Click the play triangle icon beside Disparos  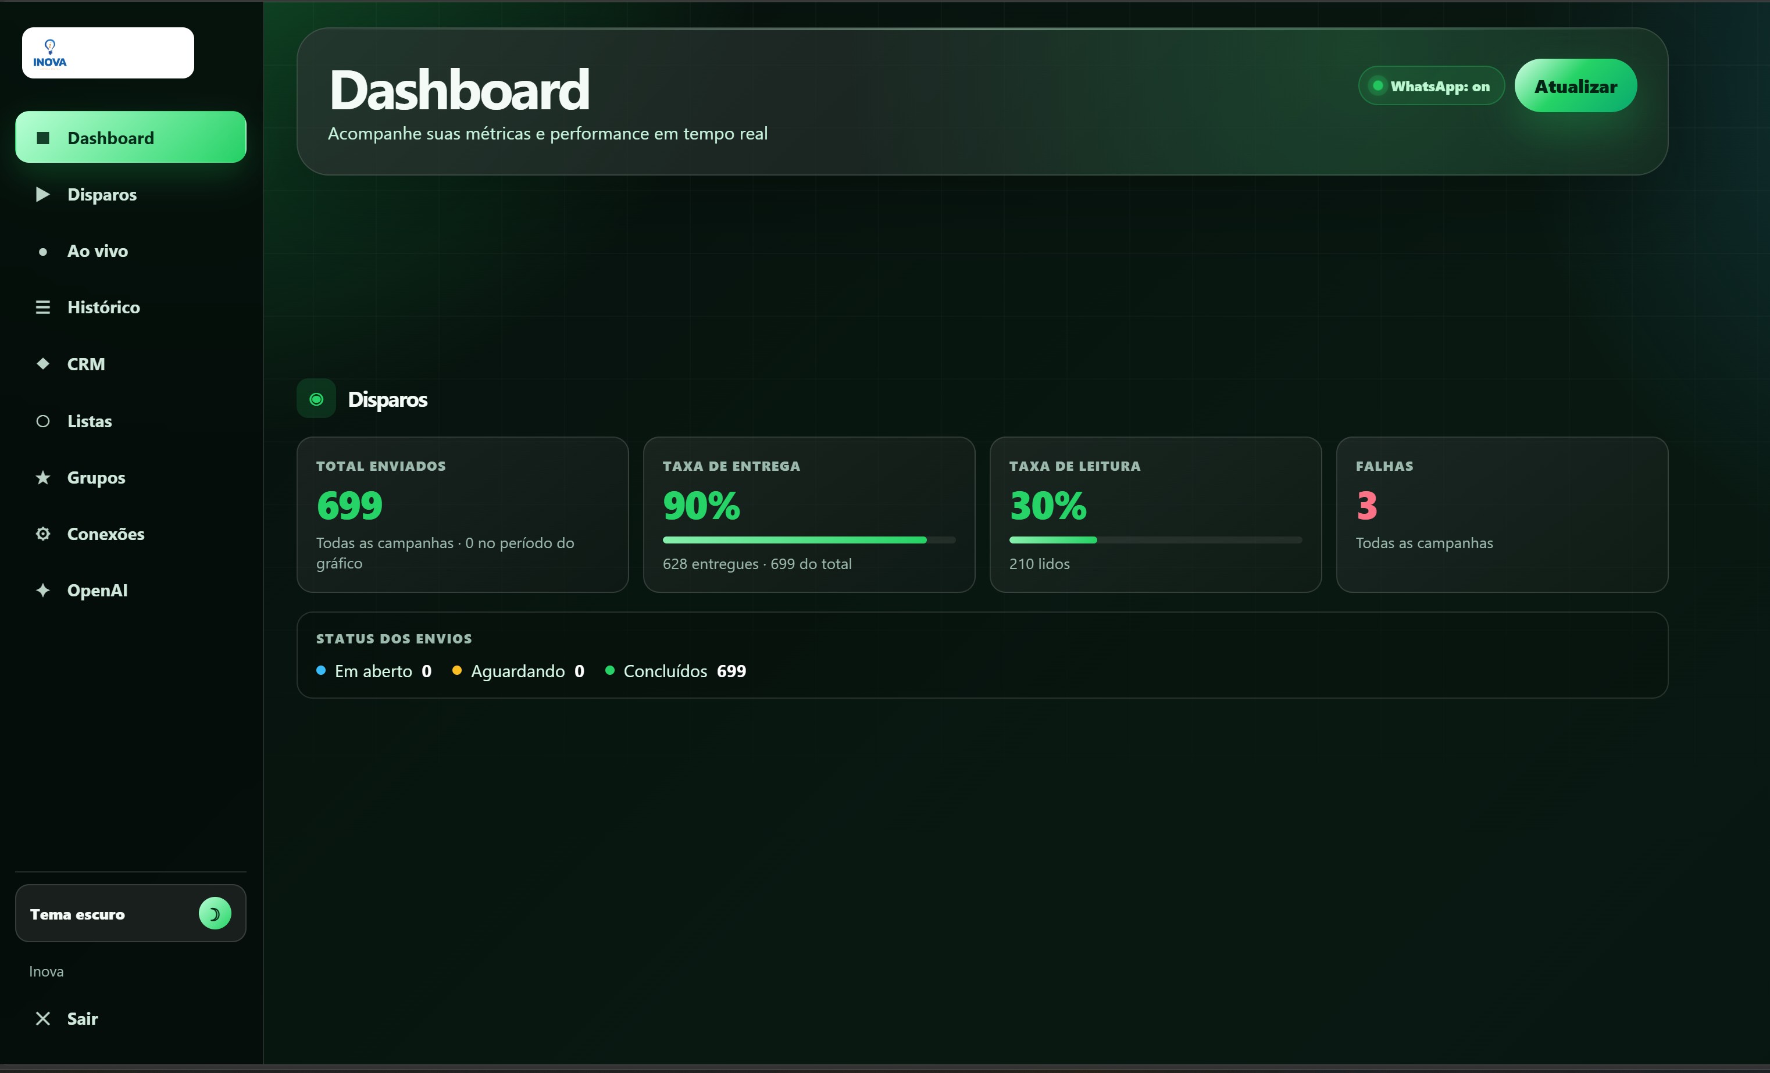tap(43, 195)
